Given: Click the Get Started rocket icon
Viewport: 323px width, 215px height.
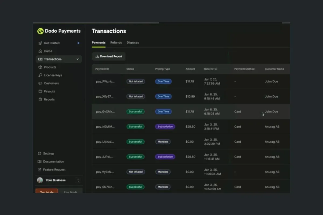Looking at the screenshot, I should [40, 43].
